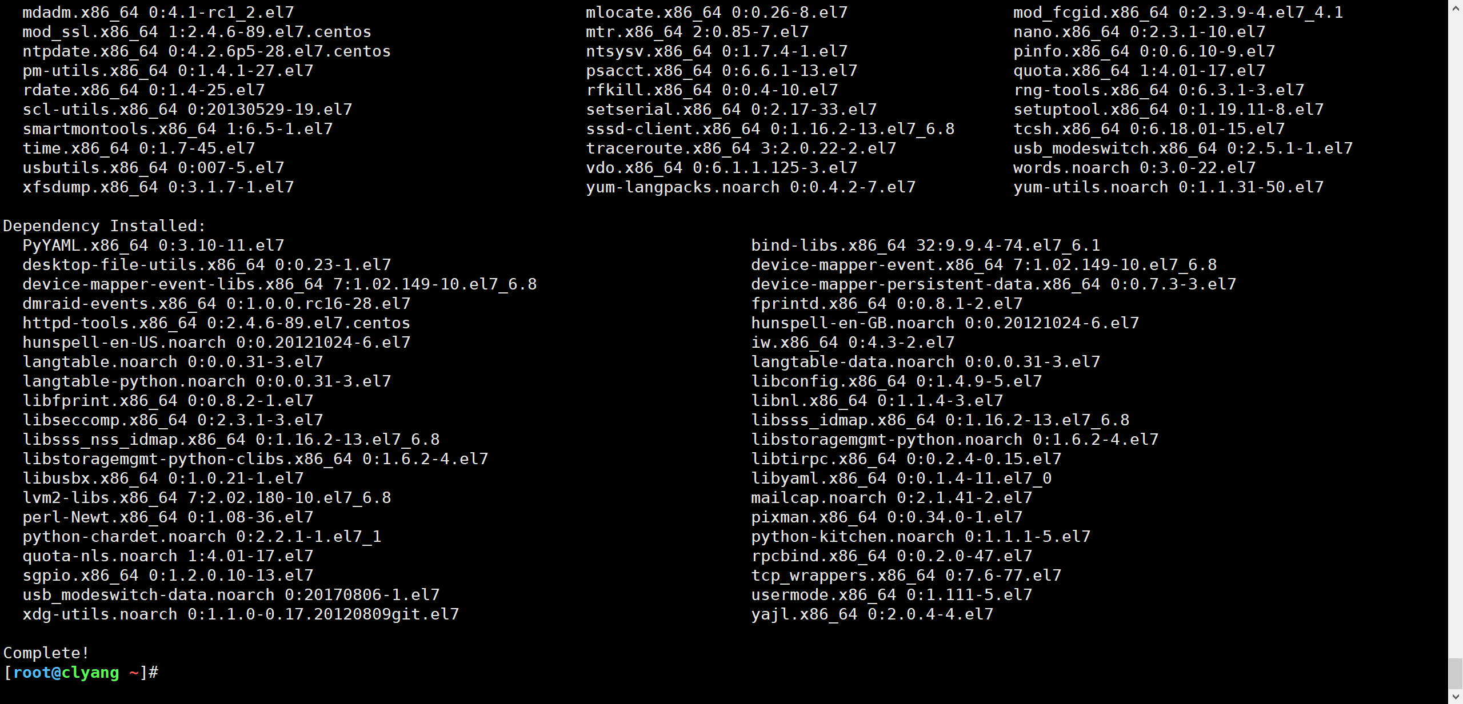Screen dimensions: 1463x704
Task: Click on PyYAML.x86_64 package entry
Action: tap(152, 246)
